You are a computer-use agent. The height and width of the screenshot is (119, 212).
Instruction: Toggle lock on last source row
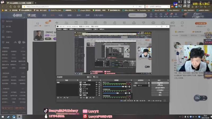(x=99, y=95)
